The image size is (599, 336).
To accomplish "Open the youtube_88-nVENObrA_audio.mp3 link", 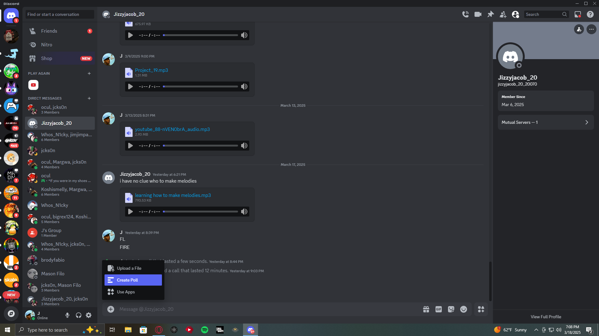I will coord(173,129).
